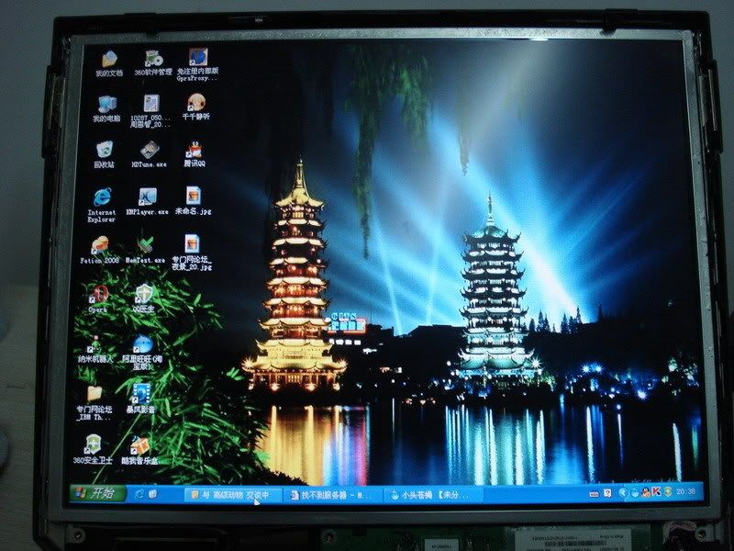Screen dimensions: 734x551
Task: Launch the Opera browser shortcut
Action: tap(96, 294)
